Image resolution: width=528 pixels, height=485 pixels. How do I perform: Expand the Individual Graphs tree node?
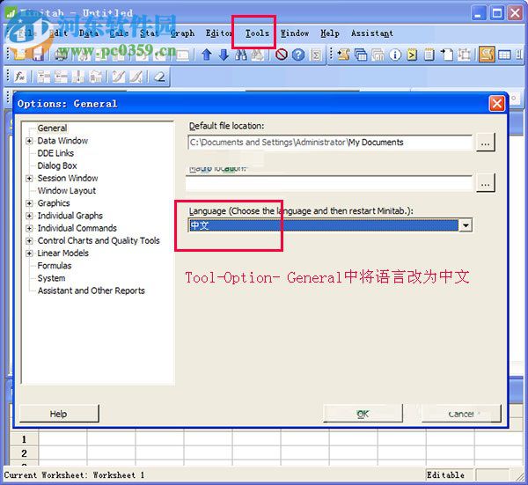tap(30, 216)
